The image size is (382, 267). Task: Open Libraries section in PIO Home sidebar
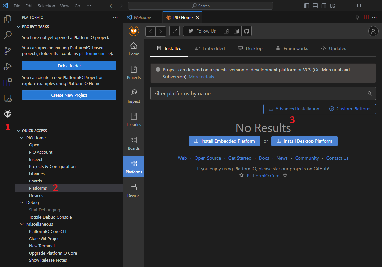click(134, 120)
